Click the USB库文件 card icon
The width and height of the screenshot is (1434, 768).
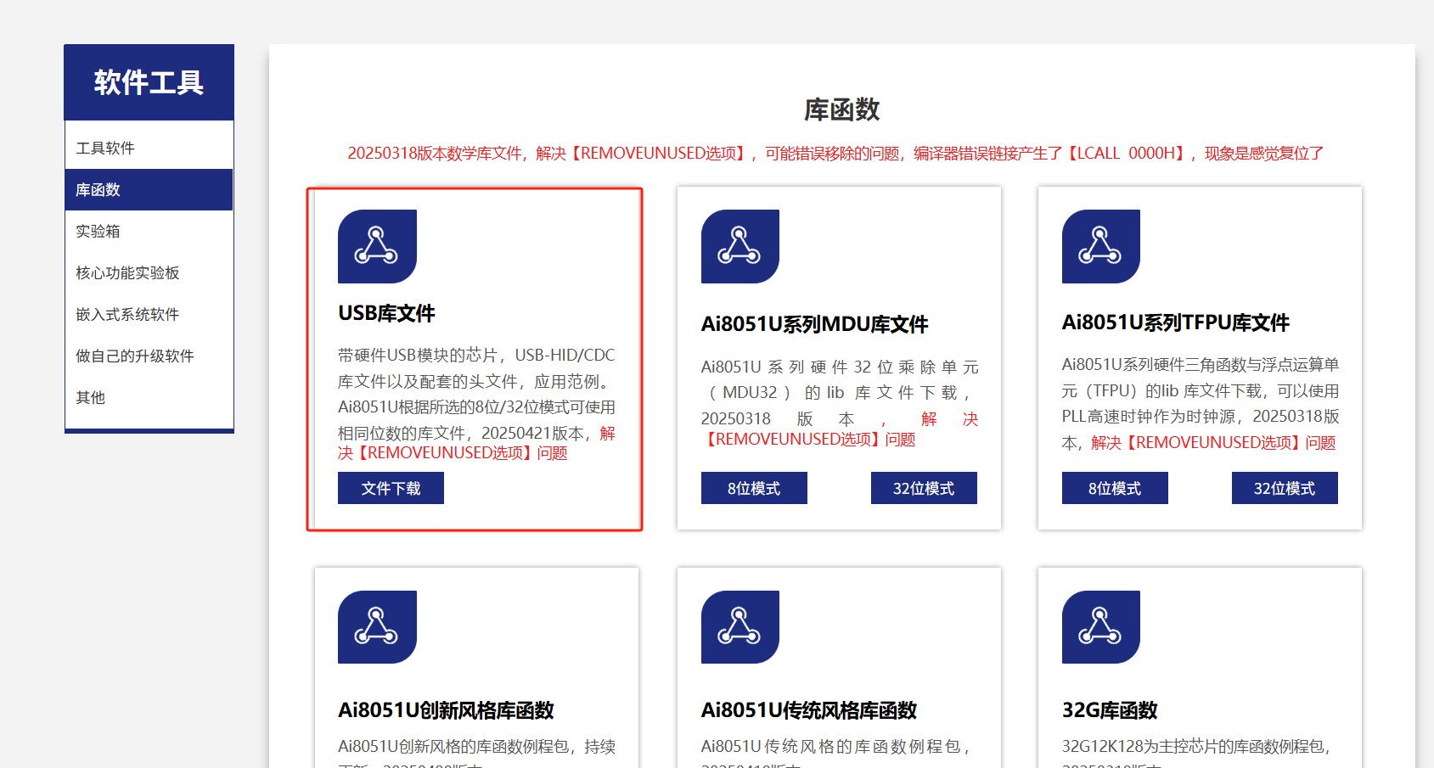(377, 246)
